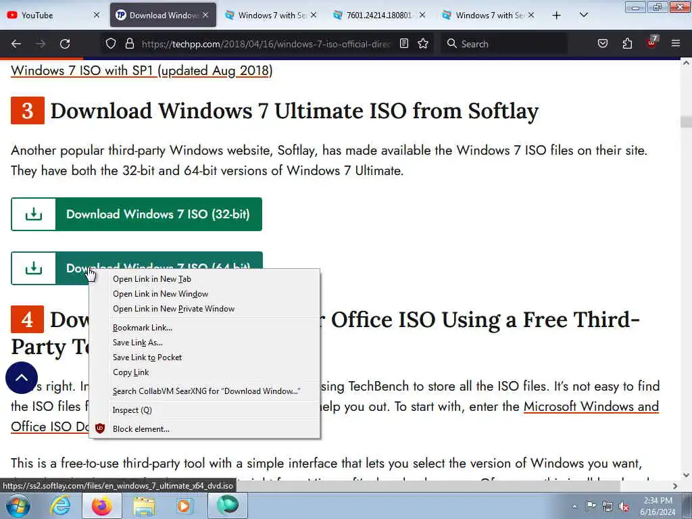Choose Copy Link from context menu
Viewport: 692px width, 519px height.
point(204,372)
